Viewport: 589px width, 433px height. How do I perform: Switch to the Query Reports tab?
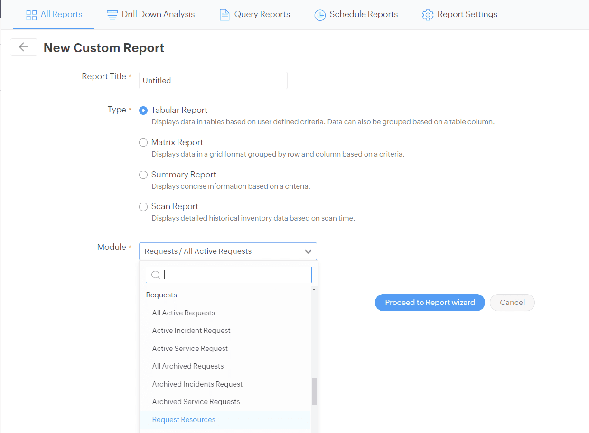click(254, 15)
